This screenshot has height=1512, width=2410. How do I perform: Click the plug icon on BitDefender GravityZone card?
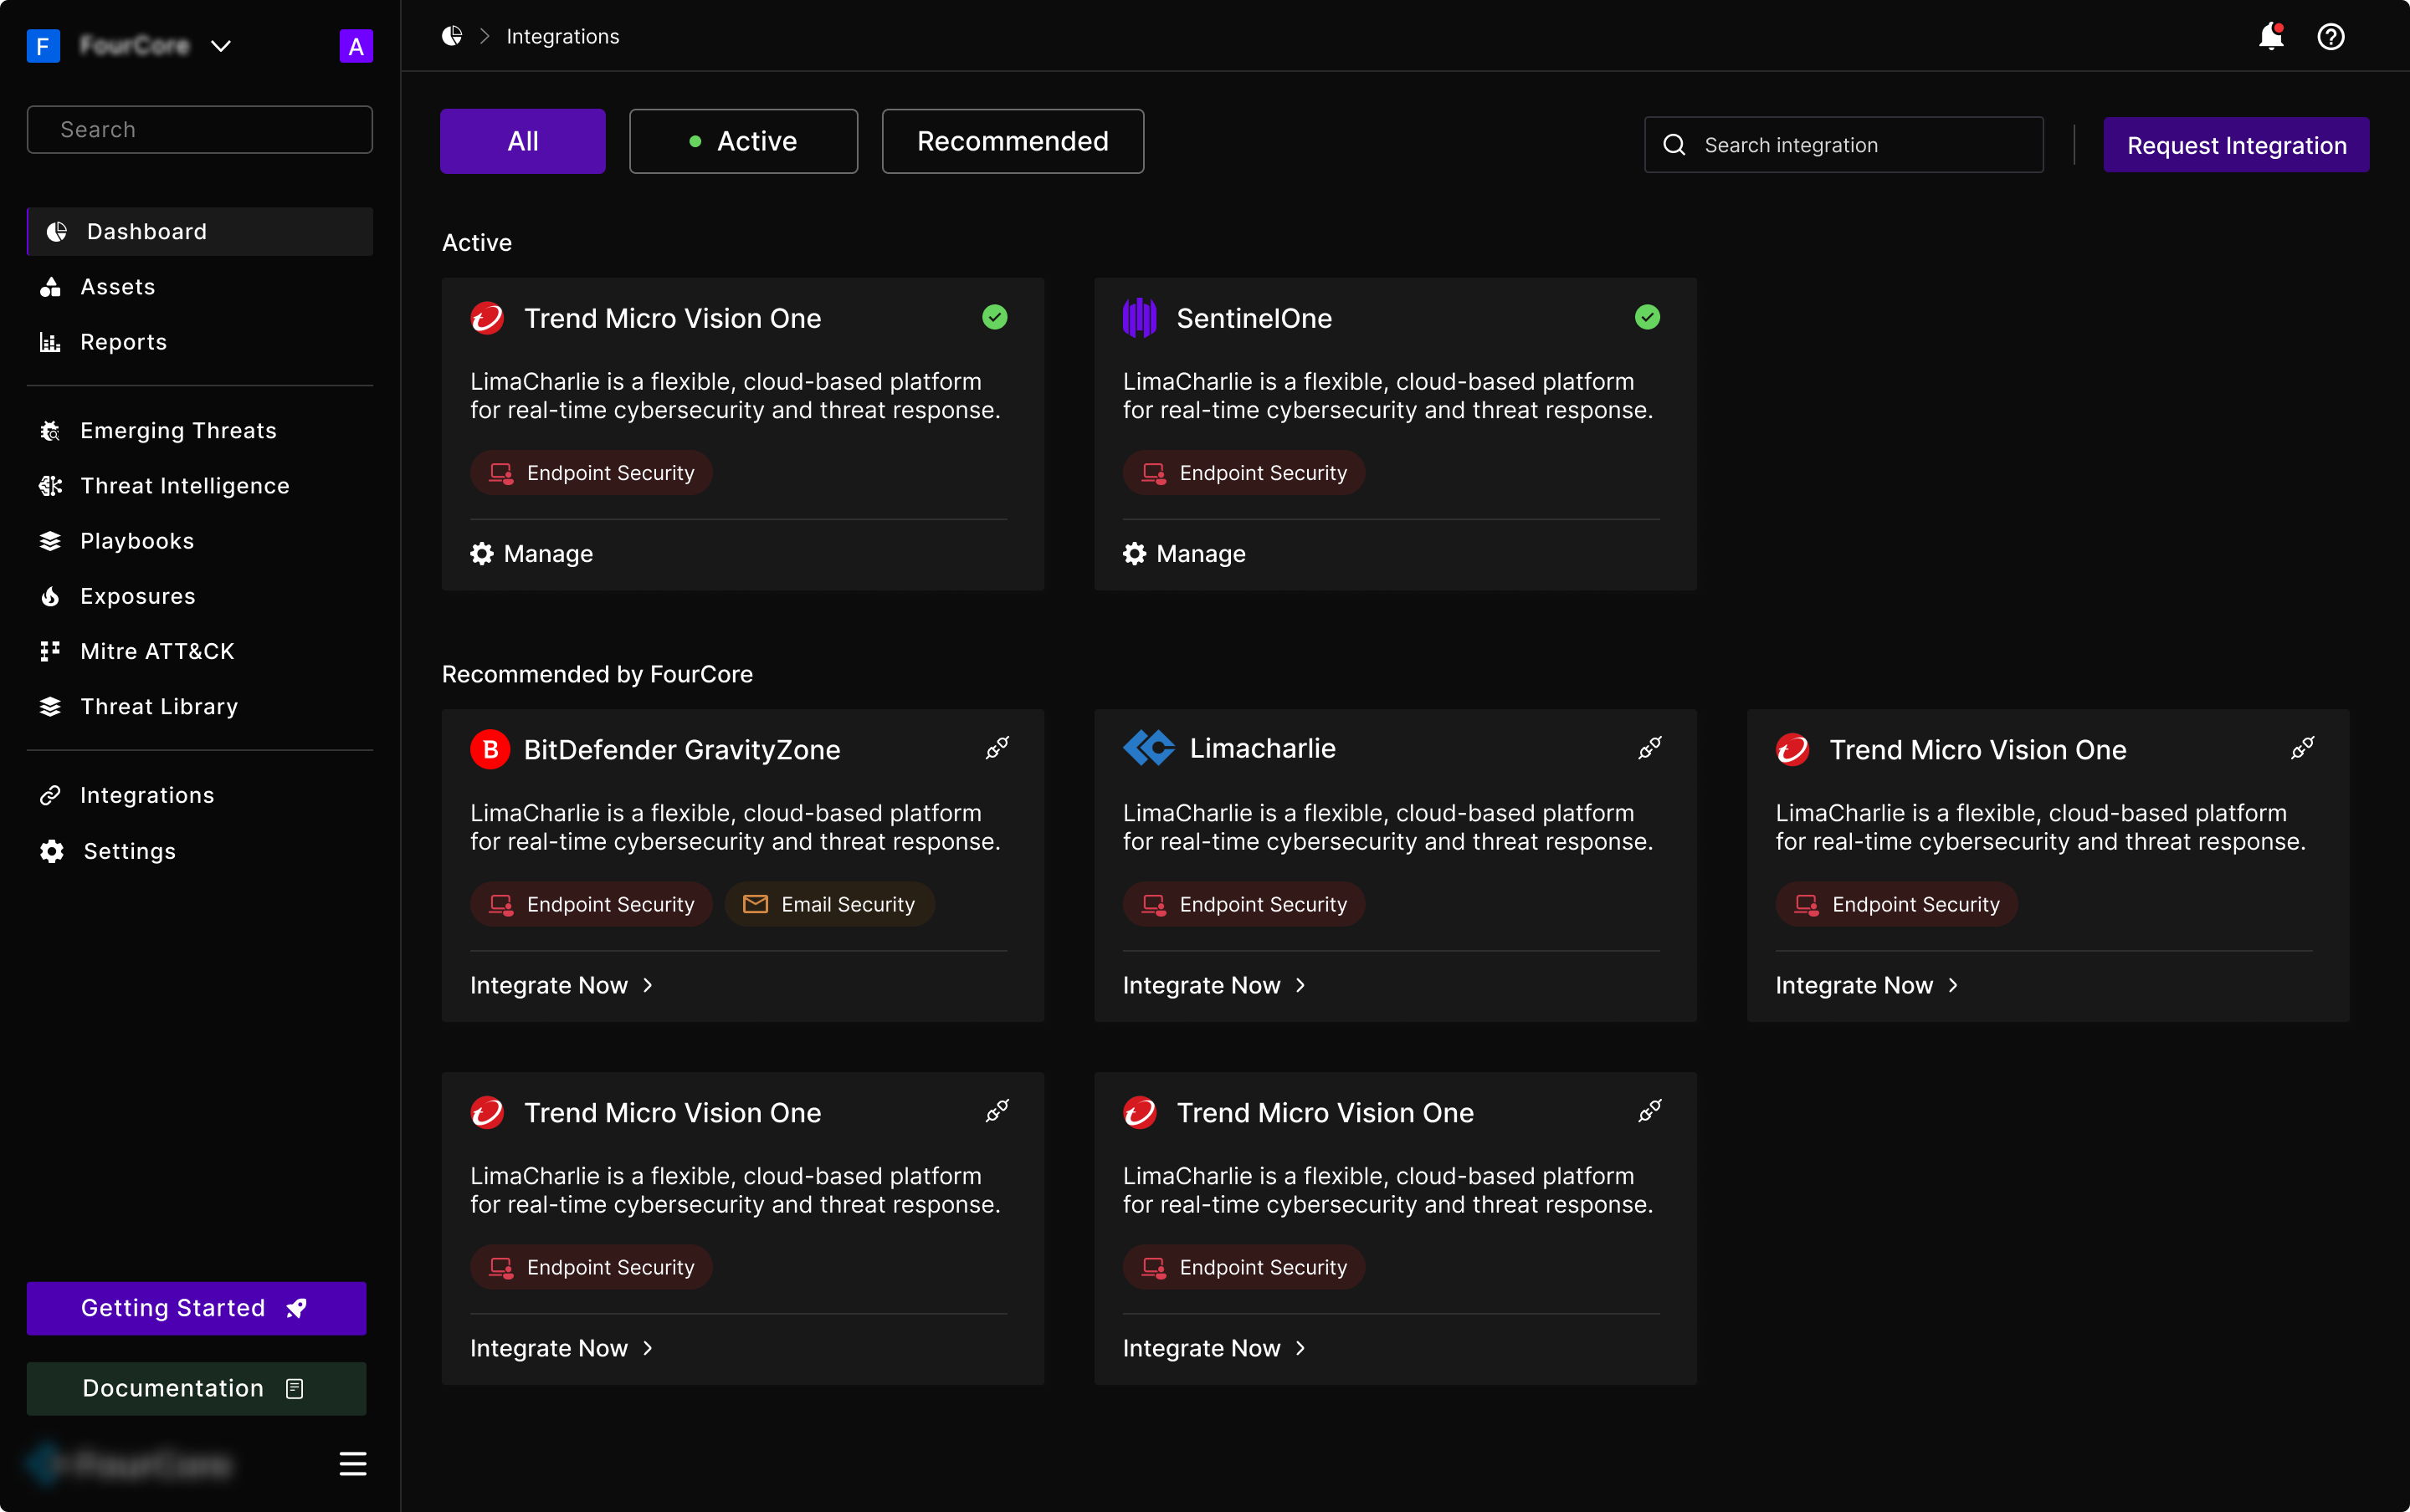tap(997, 748)
